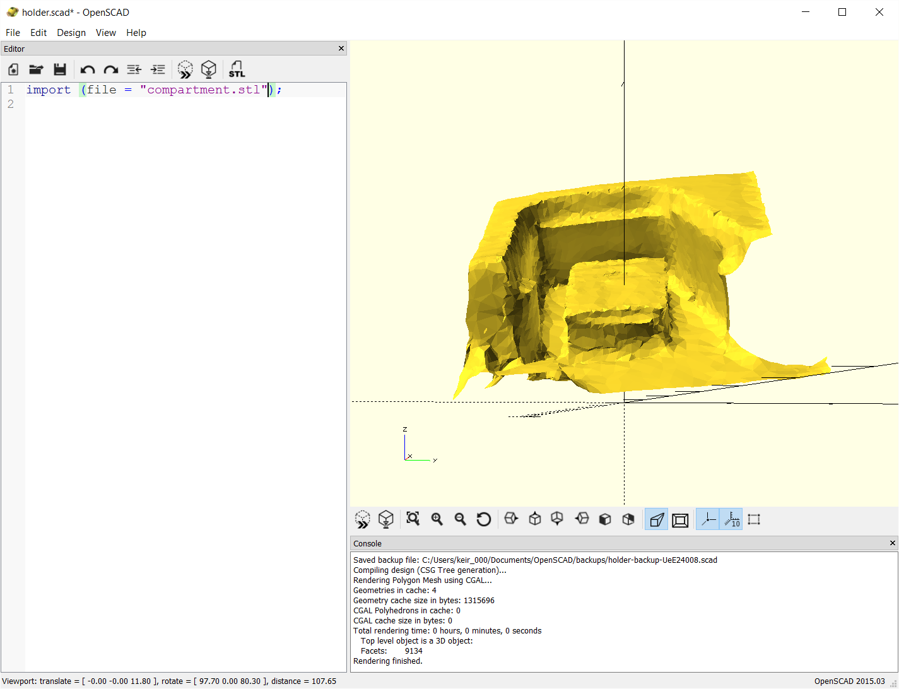Image resolution: width=899 pixels, height=689 pixels.
Task: Place cursor on empty line 2
Action: (185, 104)
